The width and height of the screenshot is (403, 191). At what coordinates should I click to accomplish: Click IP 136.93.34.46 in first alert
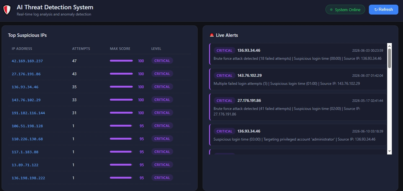pos(249,50)
